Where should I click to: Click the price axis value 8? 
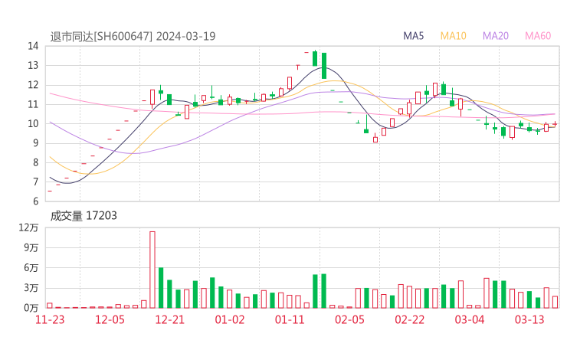pyautogui.click(x=35, y=162)
